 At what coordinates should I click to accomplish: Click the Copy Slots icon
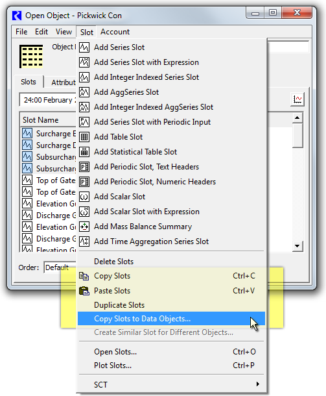pyautogui.click(x=84, y=276)
